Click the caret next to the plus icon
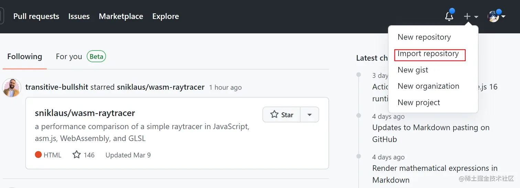520x188 pixels. coord(476,16)
